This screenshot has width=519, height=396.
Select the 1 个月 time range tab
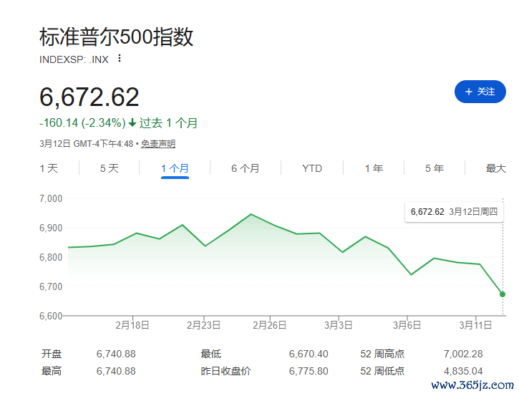point(175,168)
